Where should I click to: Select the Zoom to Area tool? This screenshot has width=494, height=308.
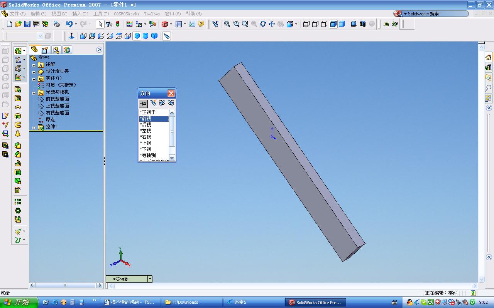point(236,24)
